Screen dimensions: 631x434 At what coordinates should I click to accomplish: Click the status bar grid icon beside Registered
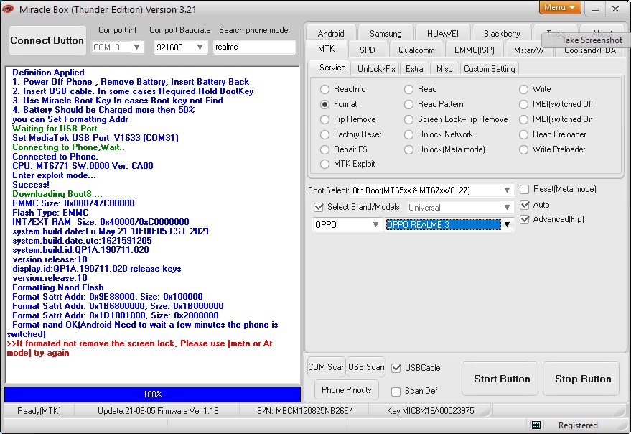(536, 425)
